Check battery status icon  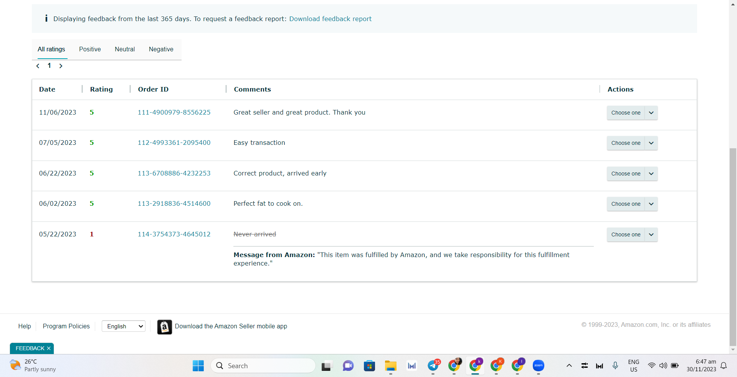tap(675, 366)
